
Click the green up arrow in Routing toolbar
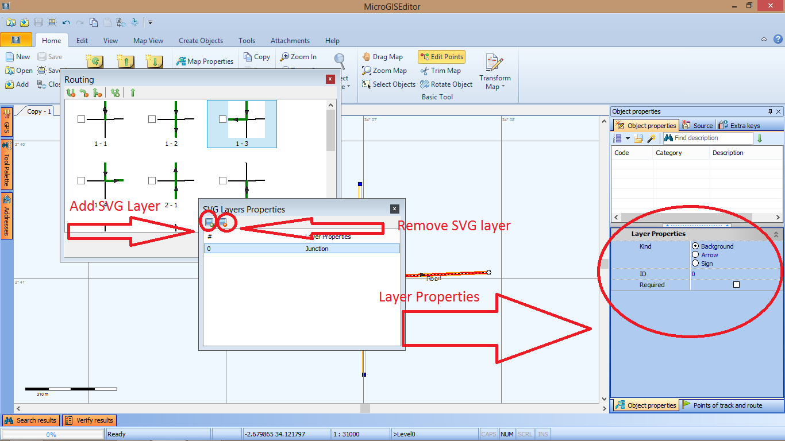point(133,92)
